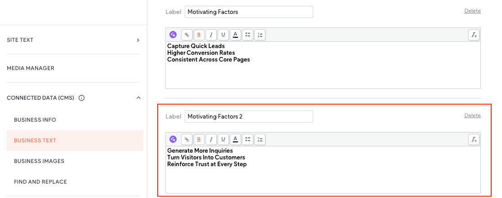Image resolution: width=502 pixels, height=198 pixels.
Task: Clear formatting in Motivating Factors 2 editor
Action: coord(474,139)
